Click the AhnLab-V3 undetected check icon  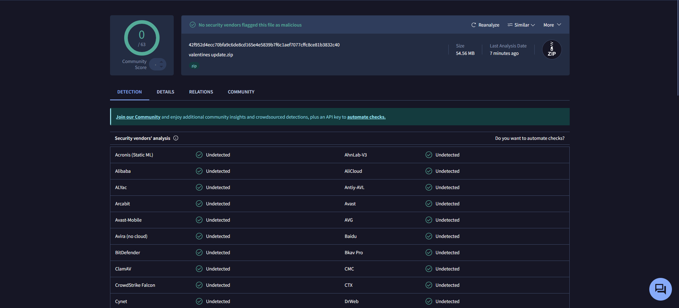(429, 155)
